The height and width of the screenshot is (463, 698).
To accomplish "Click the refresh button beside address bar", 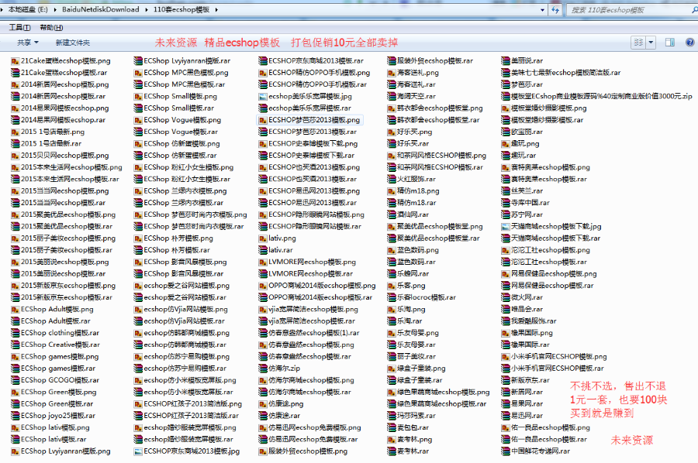I will coord(555,9).
